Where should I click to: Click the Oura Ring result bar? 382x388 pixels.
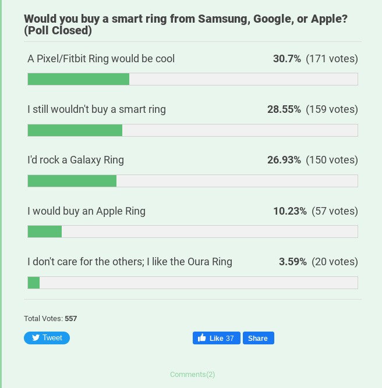click(193, 283)
